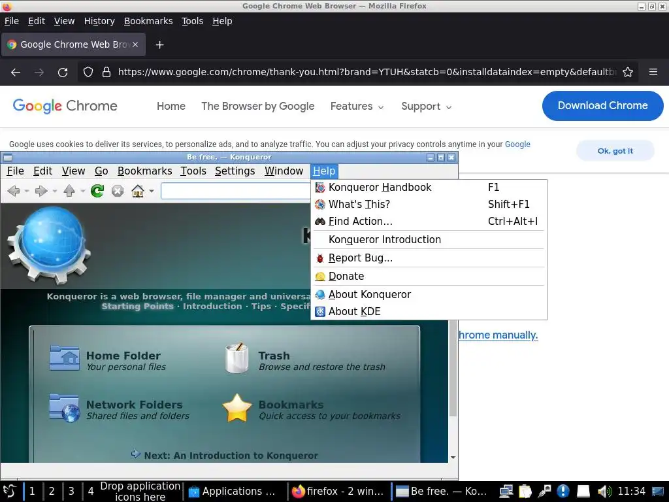
Task: Click Konqueror vertical scrollbar
Action: (453, 368)
